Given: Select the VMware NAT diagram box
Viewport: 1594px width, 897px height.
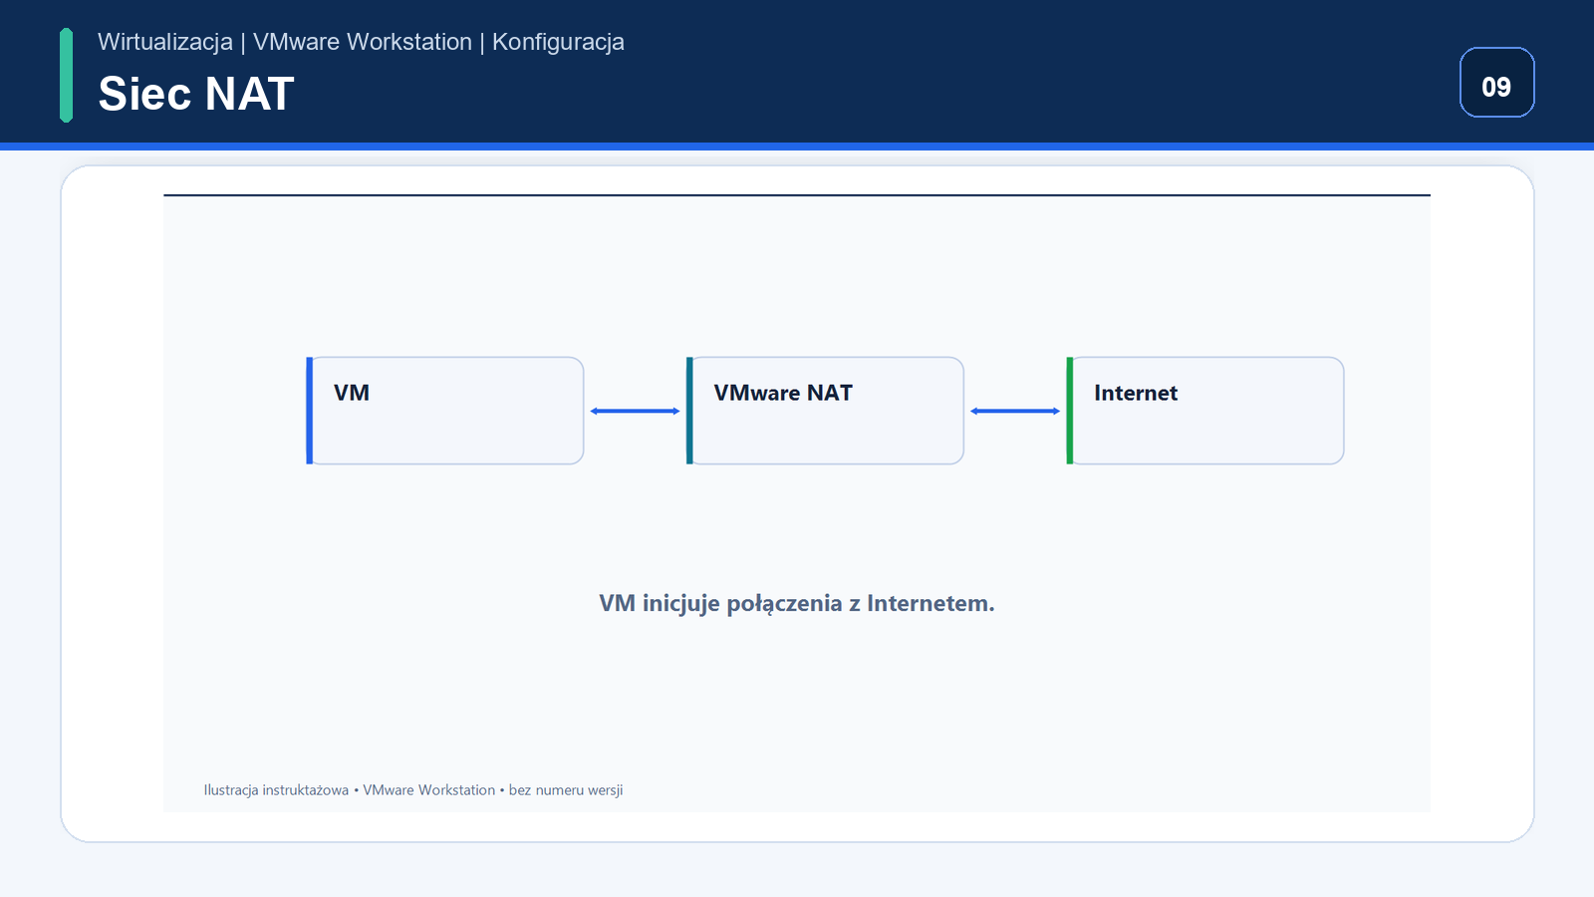Looking at the screenshot, I should coord(825,411).
